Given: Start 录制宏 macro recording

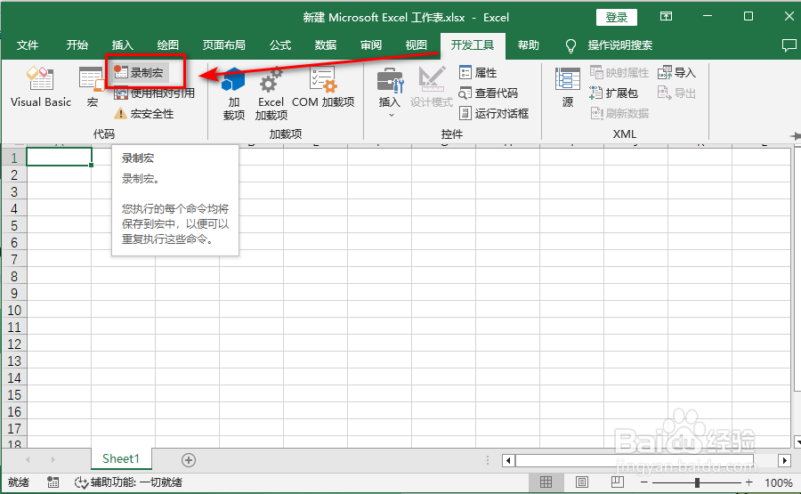Looking at the screenshot, I should (140, 72).
